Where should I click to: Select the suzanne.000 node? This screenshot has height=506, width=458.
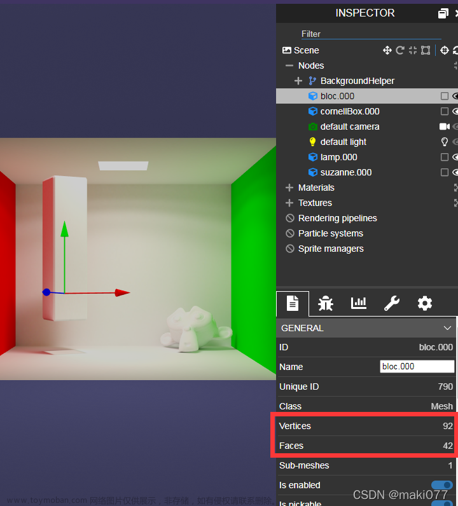(346, 172)
